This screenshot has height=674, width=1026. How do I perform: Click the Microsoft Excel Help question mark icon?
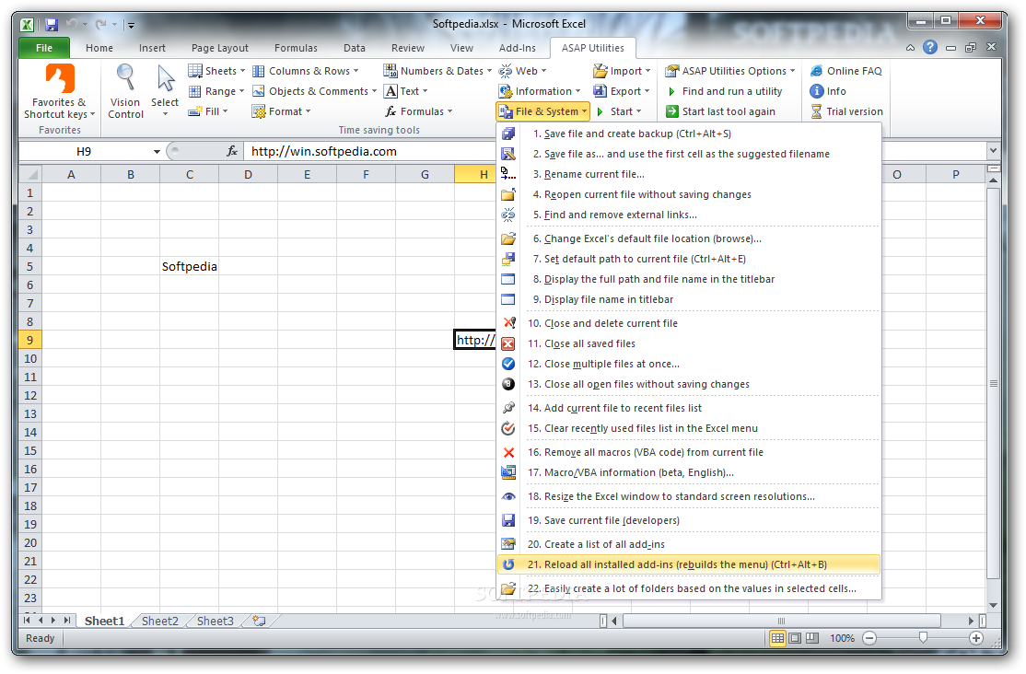[x=930, y=47]
